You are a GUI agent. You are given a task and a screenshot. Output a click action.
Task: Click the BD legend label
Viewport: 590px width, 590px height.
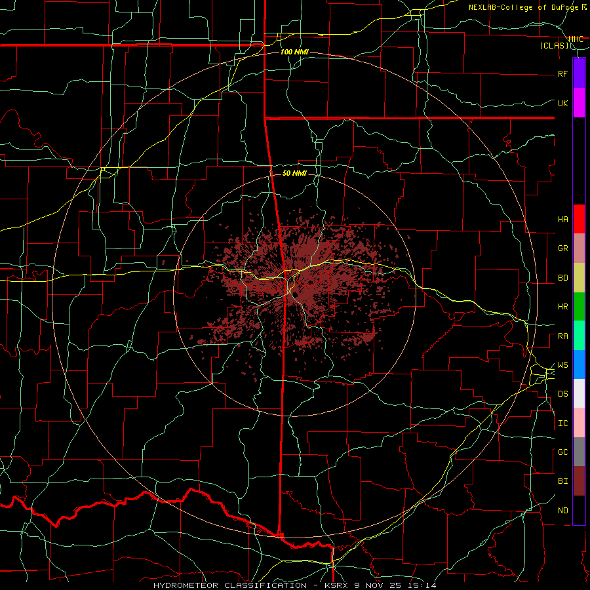click(x=562, y=278)
